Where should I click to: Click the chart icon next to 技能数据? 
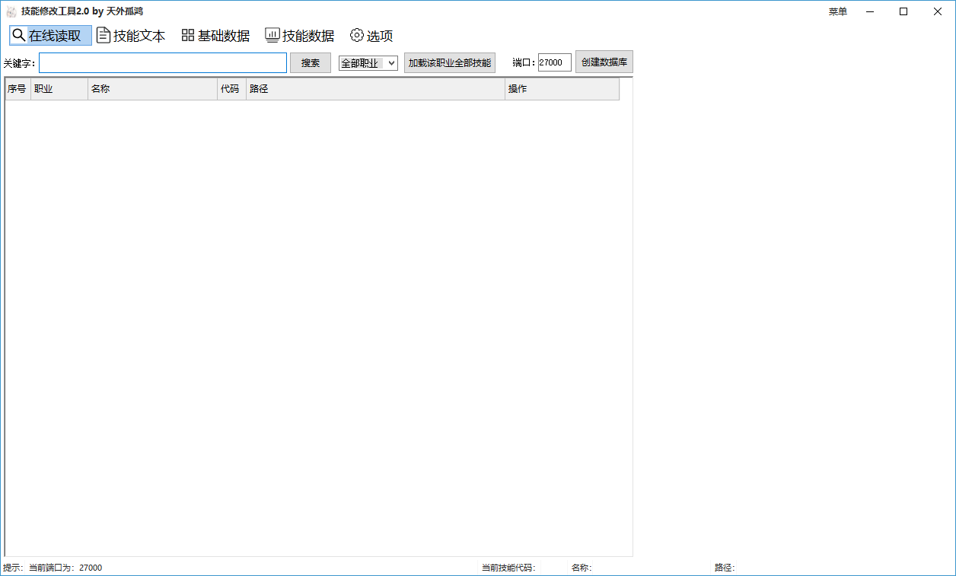272,35
